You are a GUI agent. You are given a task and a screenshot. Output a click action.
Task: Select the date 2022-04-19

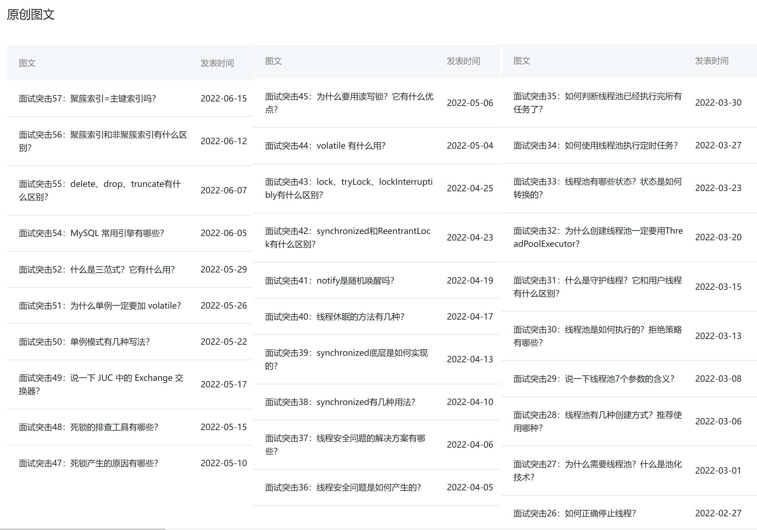(470, 281)
